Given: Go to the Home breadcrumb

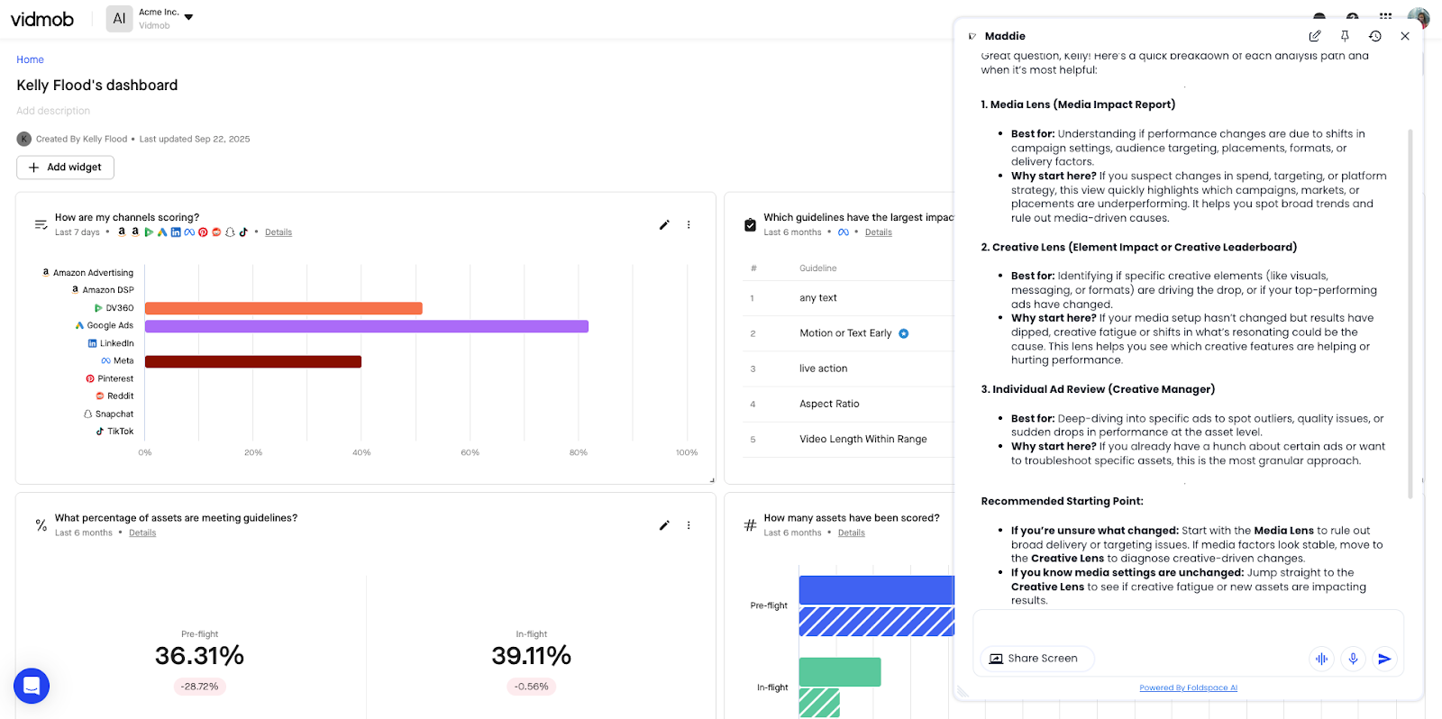Looking at the screenshot, I should (x=30, y=59).
